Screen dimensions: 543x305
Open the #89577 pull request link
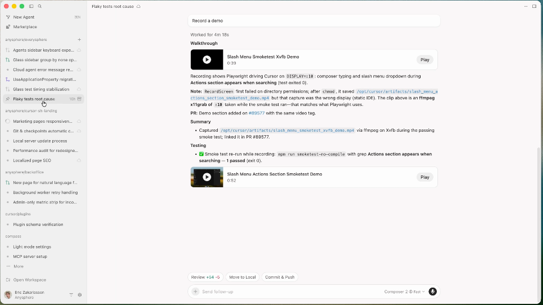pos(256,113)
